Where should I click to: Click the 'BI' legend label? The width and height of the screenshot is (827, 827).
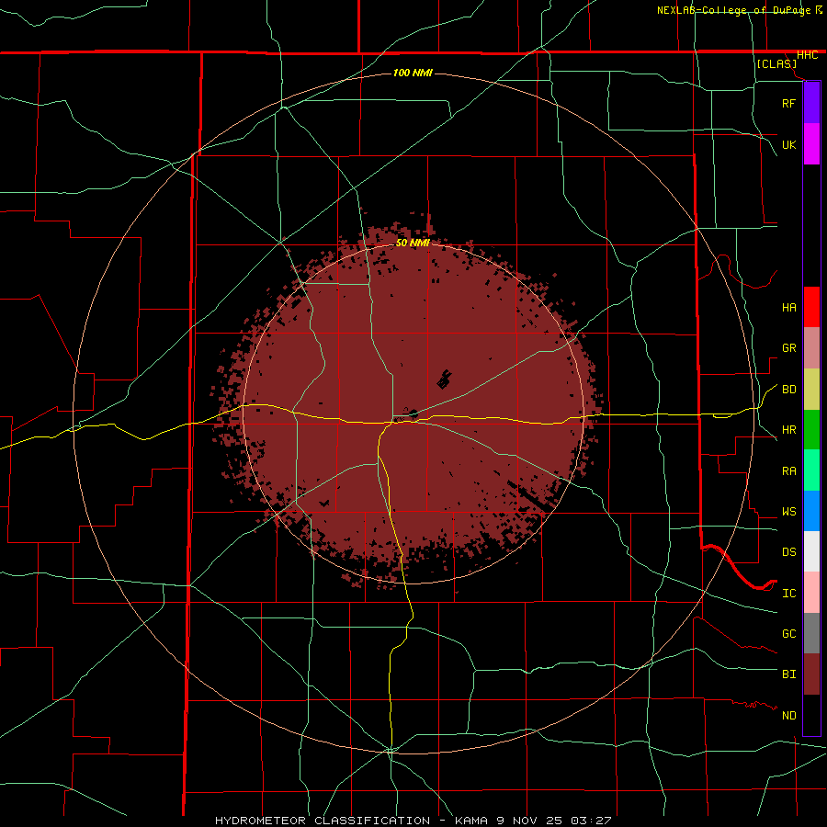[788, 674]
